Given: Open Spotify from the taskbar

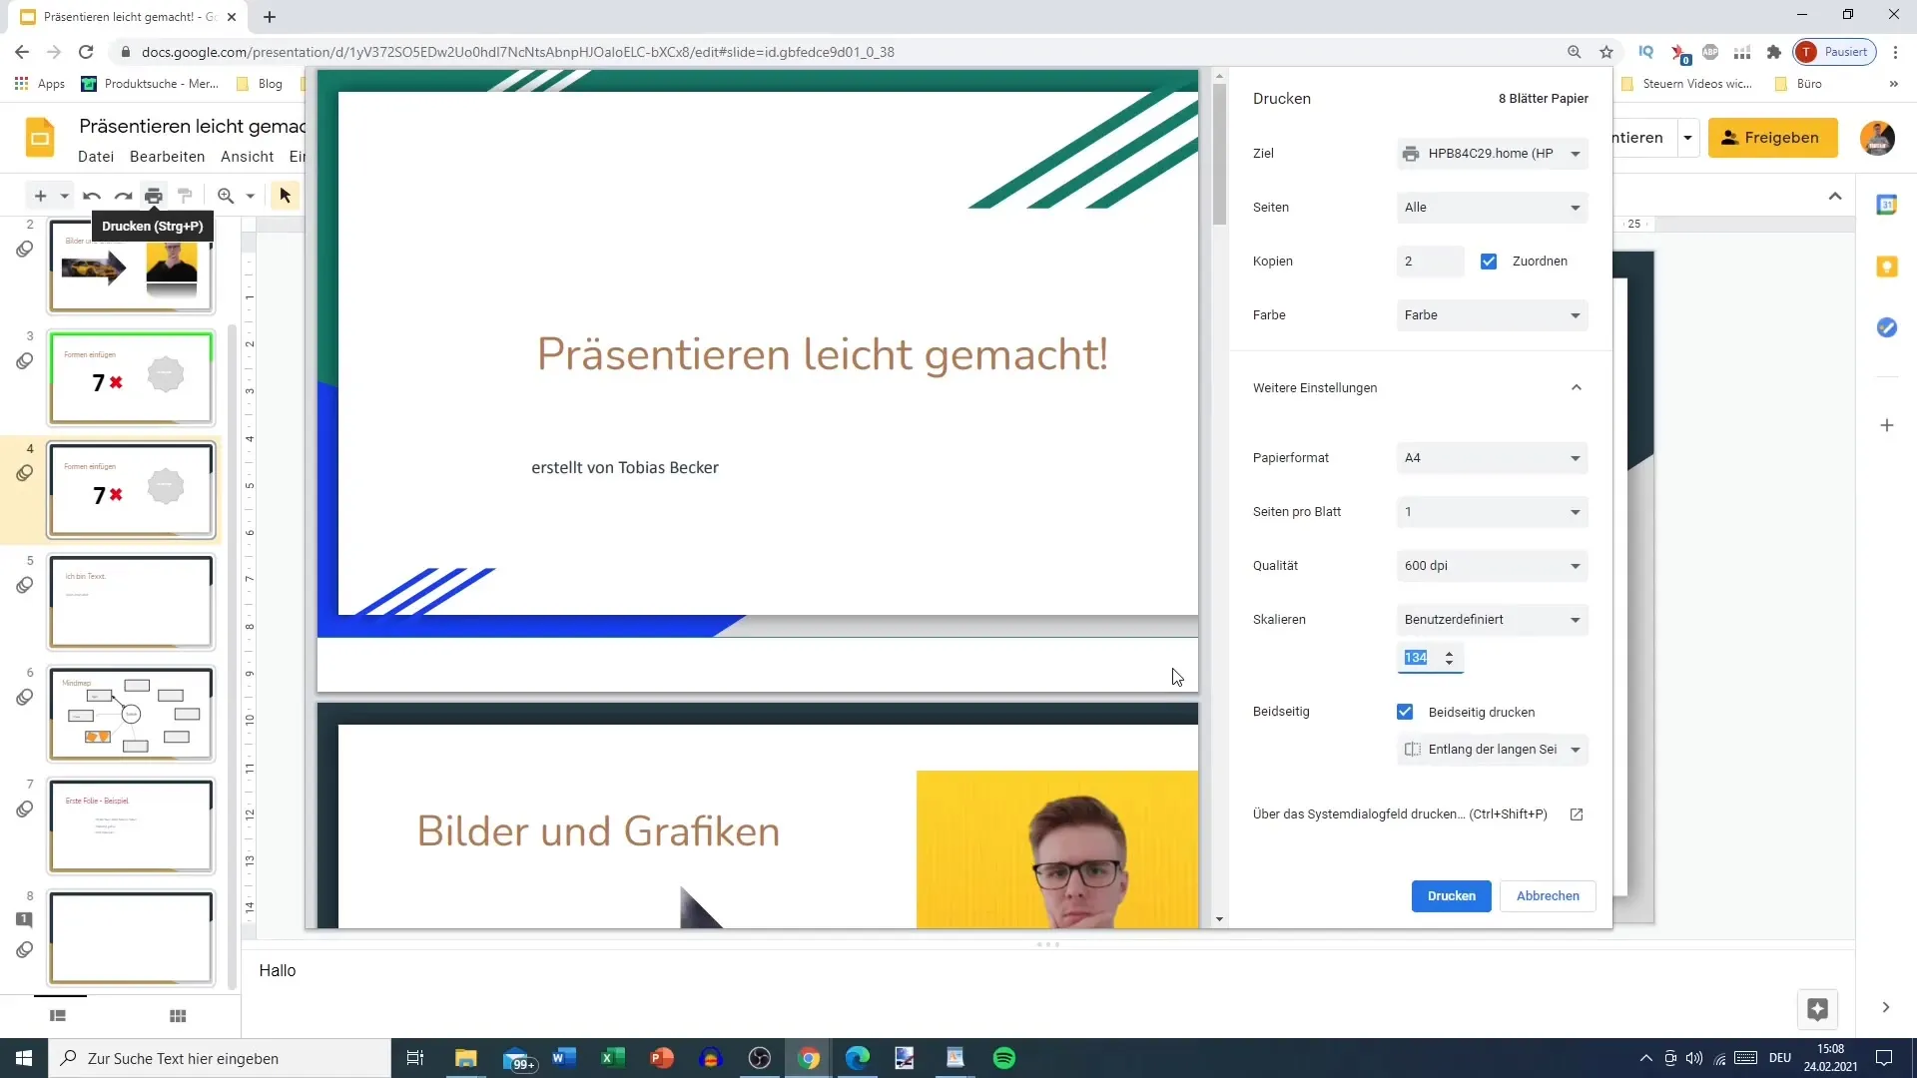Looking at the screenshot, I should pos(1004,1058).
